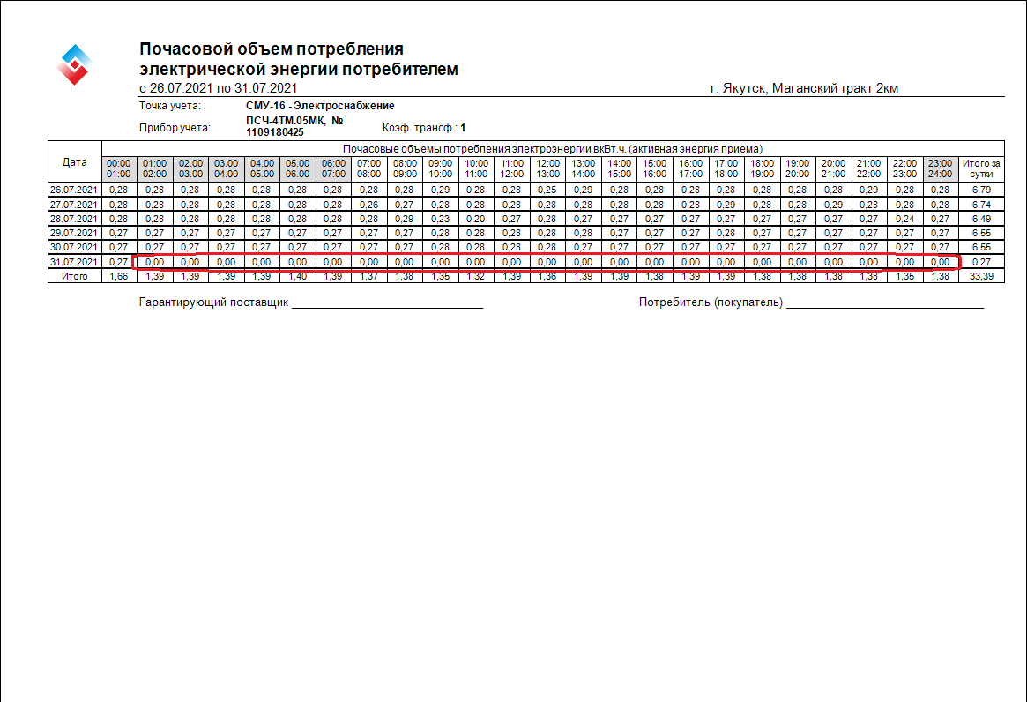
Task: Select the report title 'Почасовой объем потребления'
Action: coord(272,49)
